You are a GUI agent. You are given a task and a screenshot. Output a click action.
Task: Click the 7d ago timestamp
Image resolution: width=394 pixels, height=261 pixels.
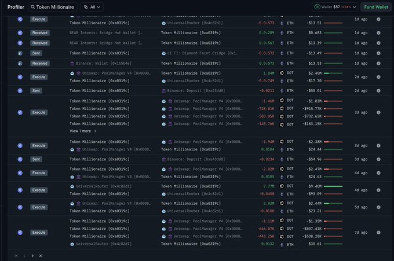(x=361, y=233)
